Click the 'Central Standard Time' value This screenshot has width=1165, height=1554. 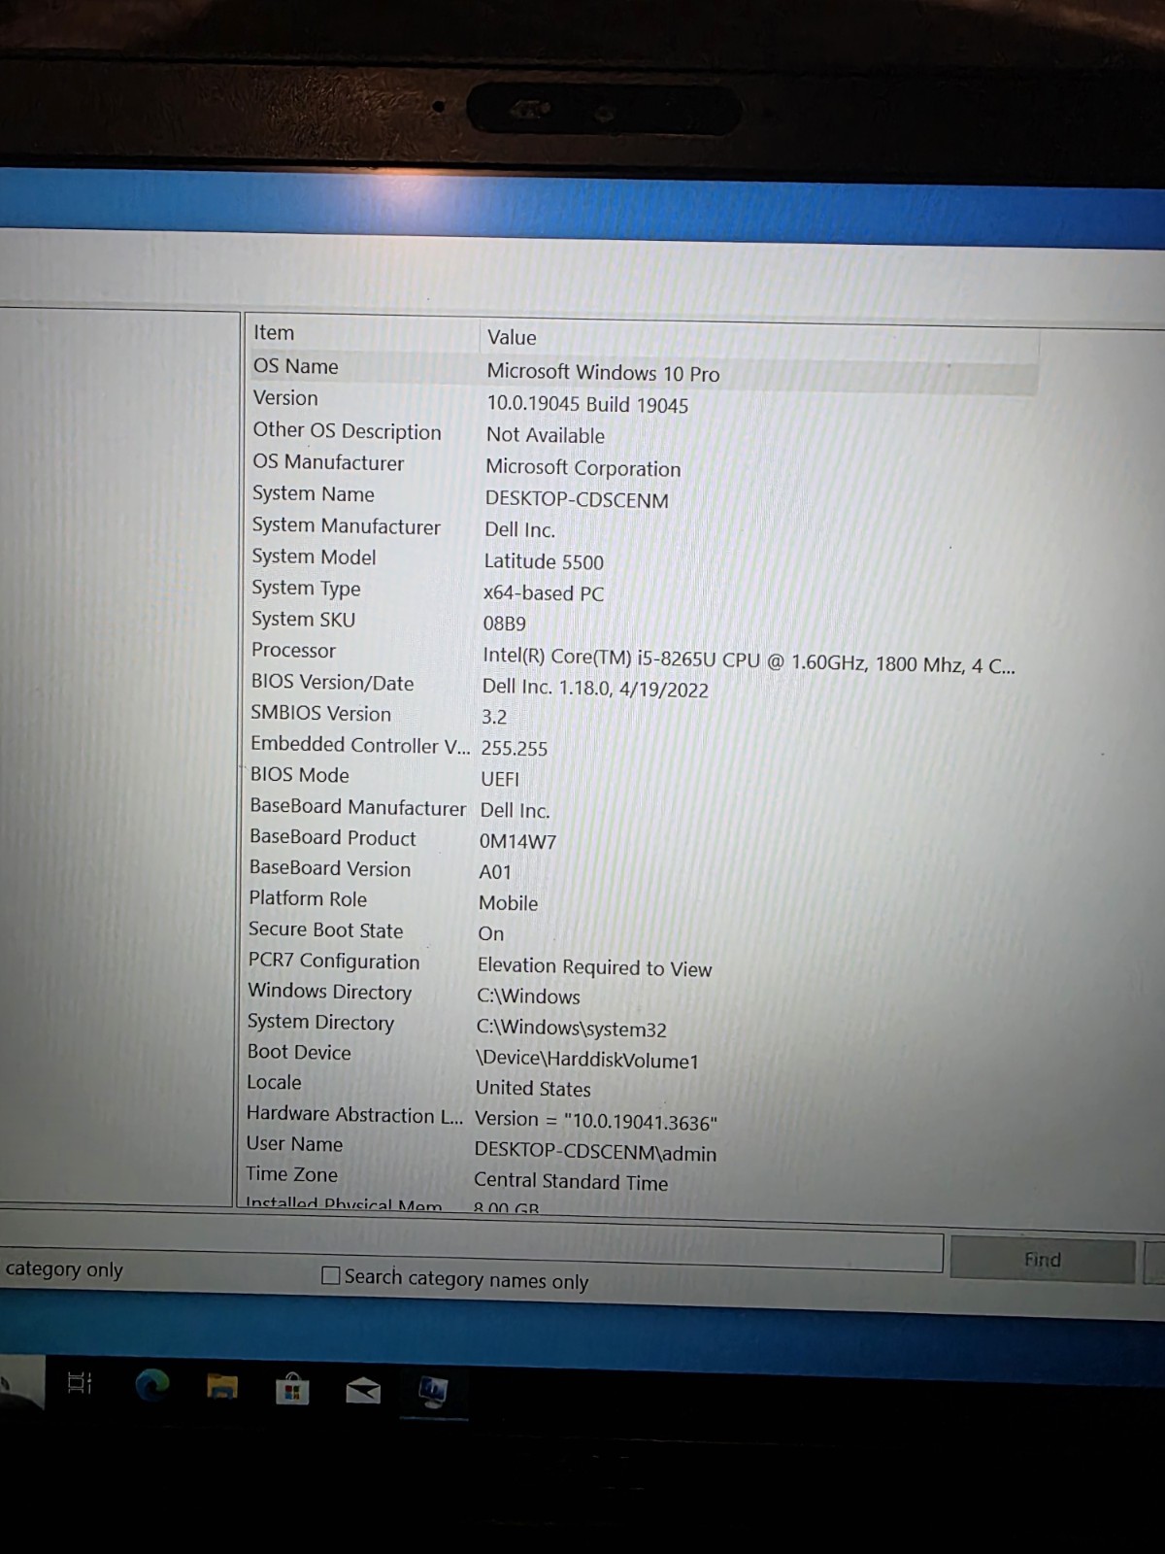571,1181
